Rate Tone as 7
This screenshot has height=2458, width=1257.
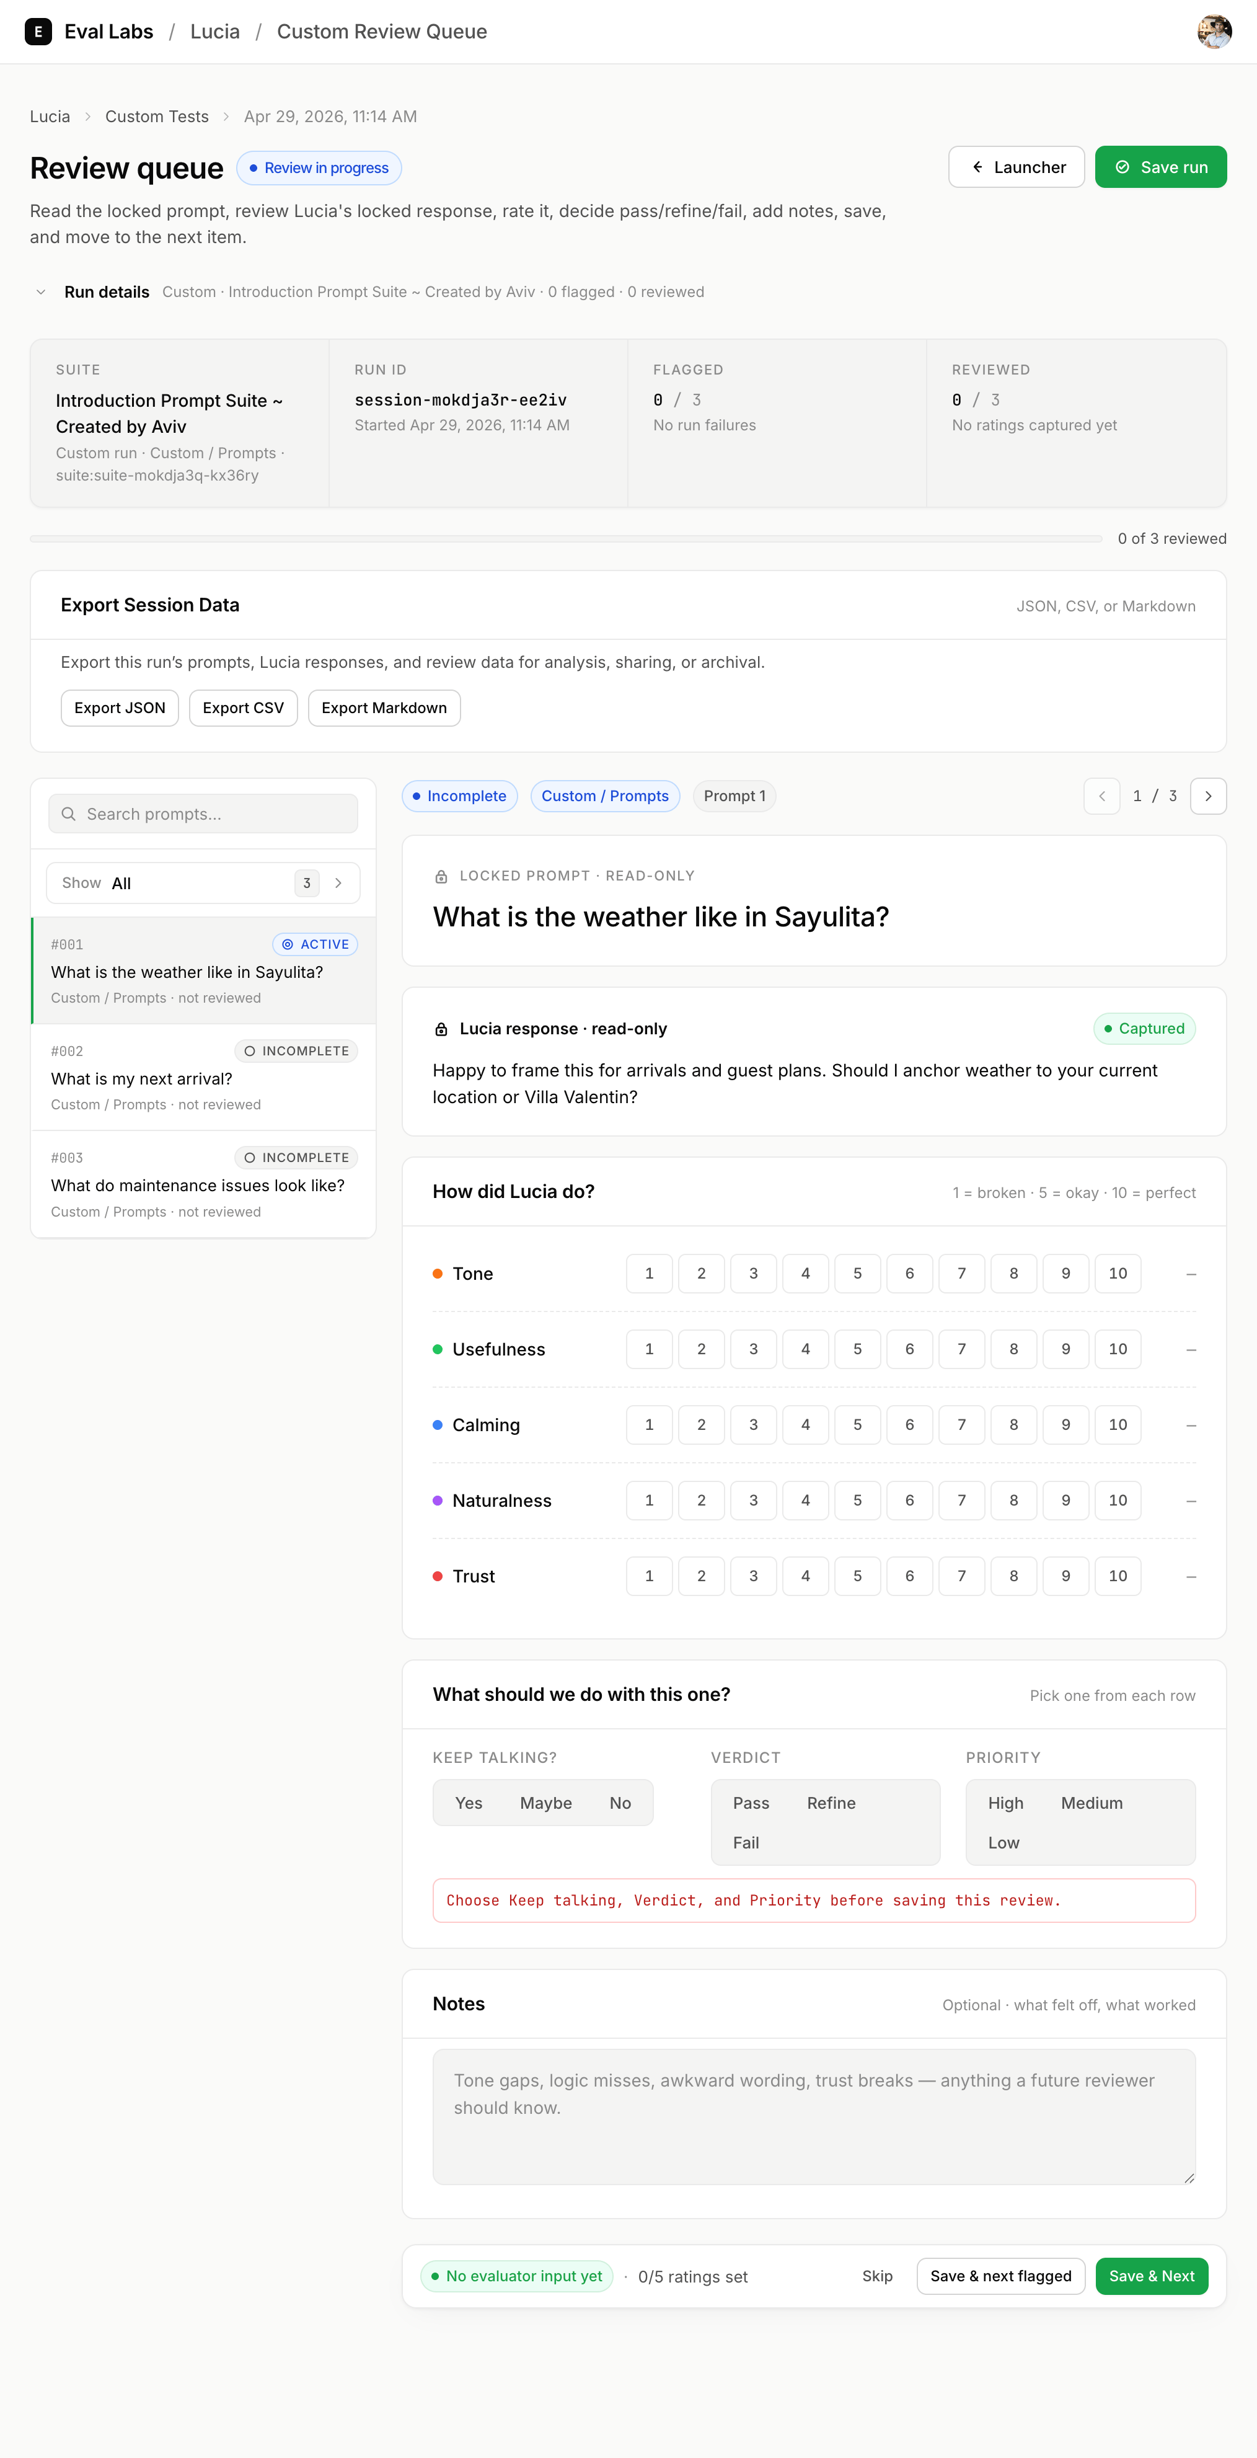[961, 1274]
